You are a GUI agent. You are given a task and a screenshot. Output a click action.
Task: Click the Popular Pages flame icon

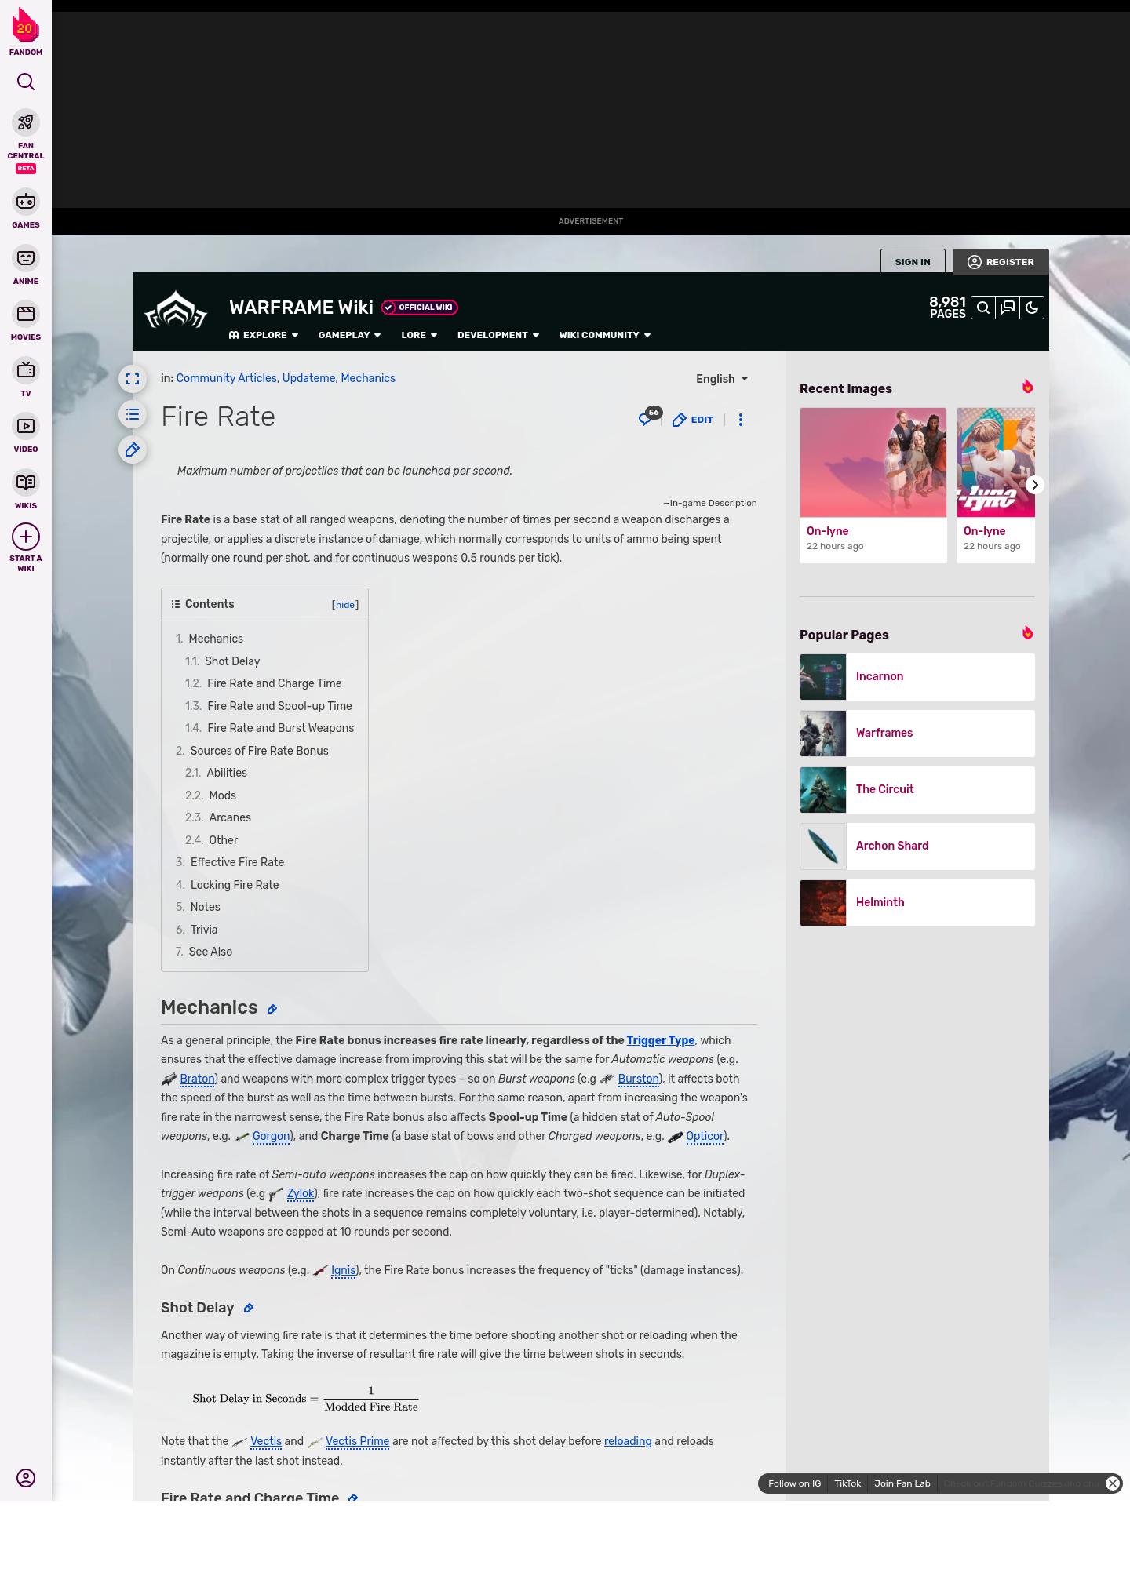point(1028,633)
